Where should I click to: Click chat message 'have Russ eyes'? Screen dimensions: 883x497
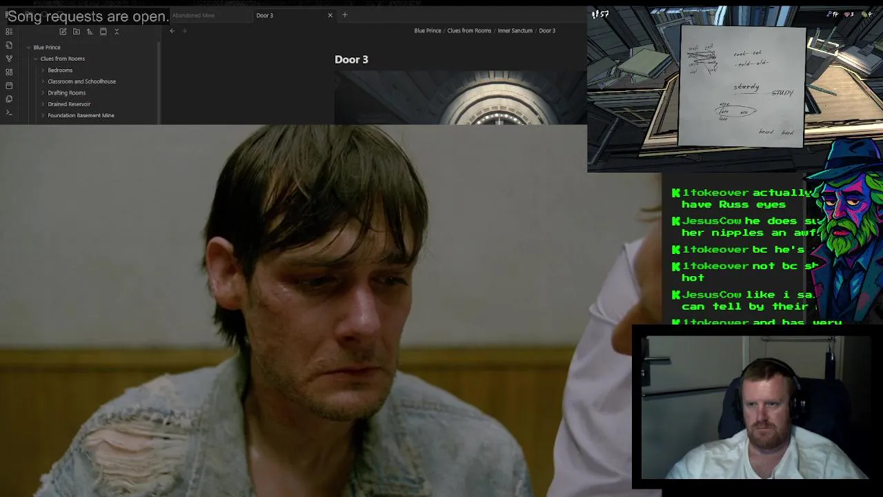coord(733,204)
